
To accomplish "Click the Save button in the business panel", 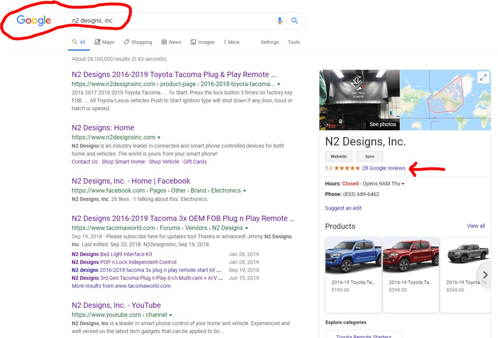I will pyautogui.click(x=370, y=157).
